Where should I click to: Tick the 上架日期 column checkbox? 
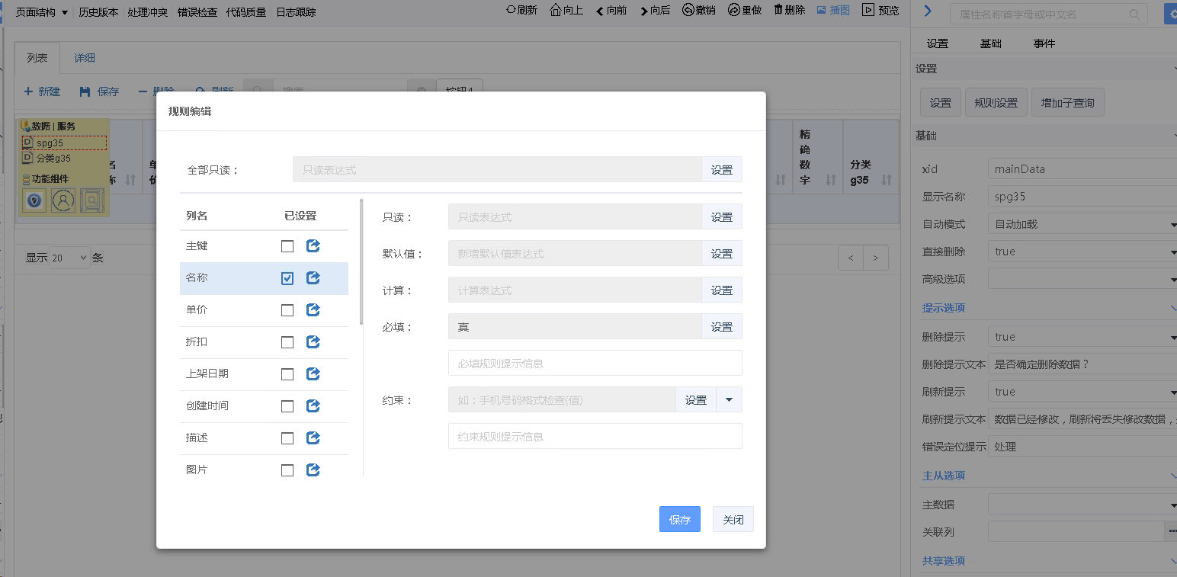(287, 374)
